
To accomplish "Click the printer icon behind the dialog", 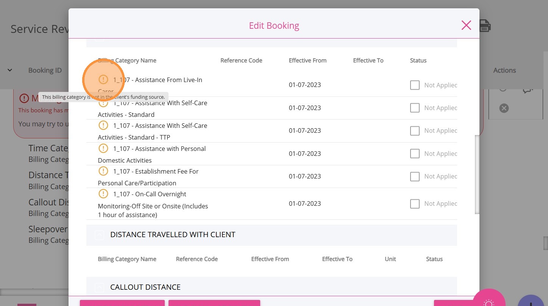I will click(x=485, y=26).
